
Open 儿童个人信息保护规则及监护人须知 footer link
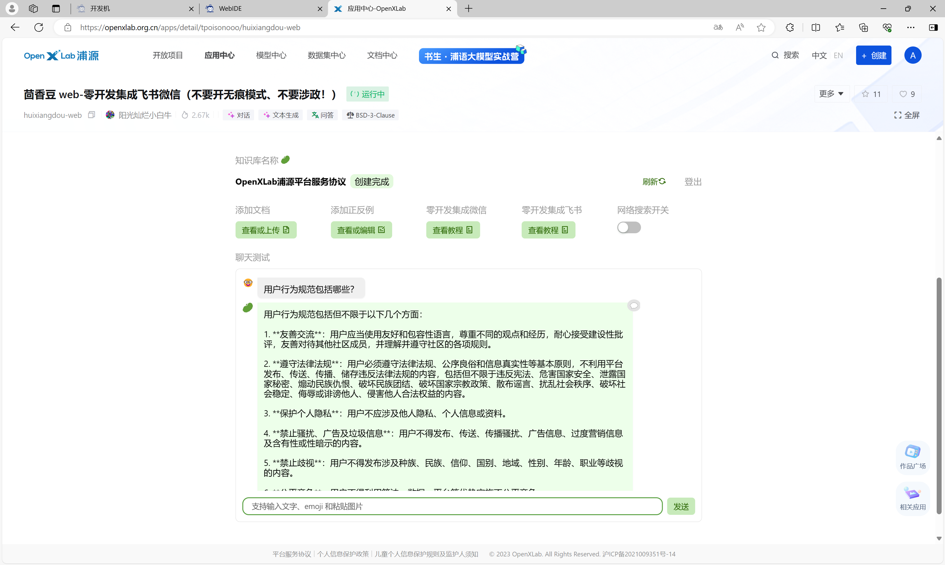click(427, 554)
